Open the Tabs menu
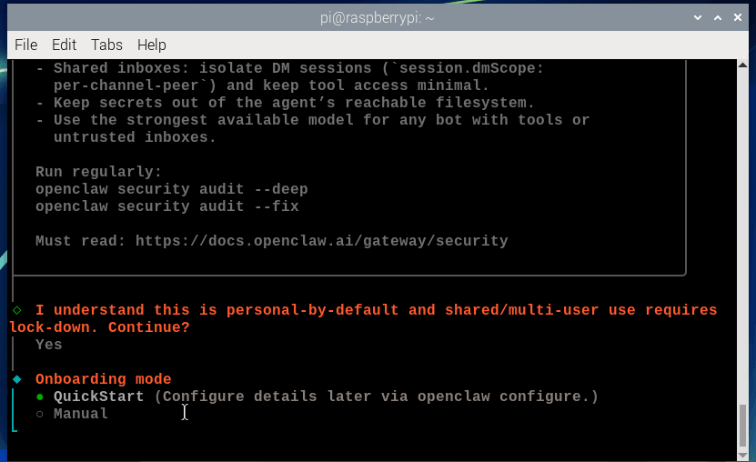The width and height of the screenshot is (756, 462). pos(106,45)
